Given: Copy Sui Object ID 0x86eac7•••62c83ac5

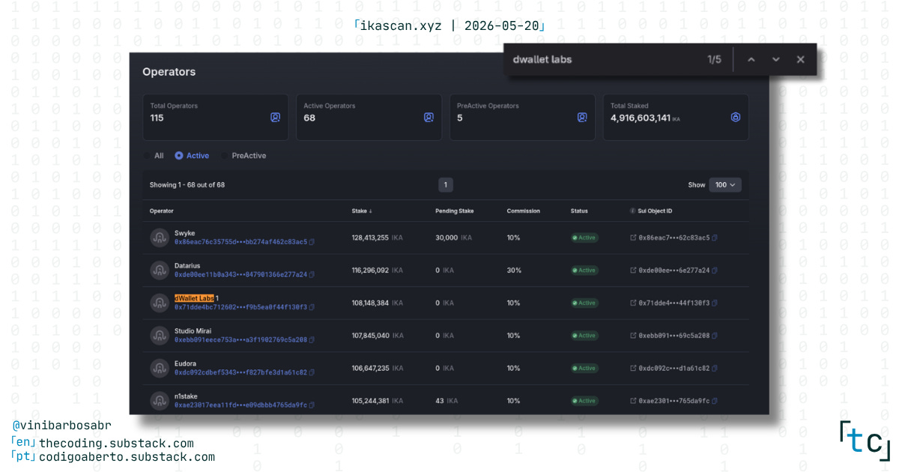Looking at the screenshot, I should (x=715, y=237).
